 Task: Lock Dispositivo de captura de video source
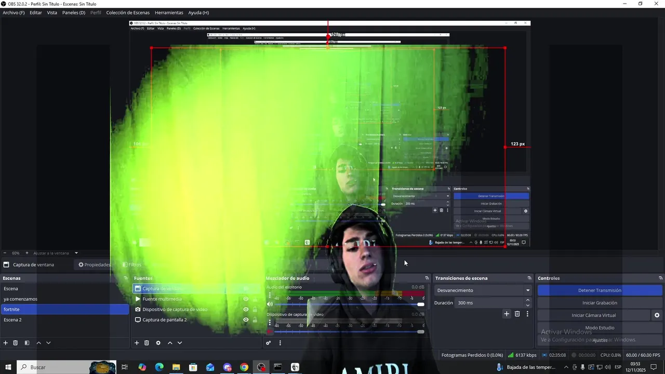(x=255, y=310)
